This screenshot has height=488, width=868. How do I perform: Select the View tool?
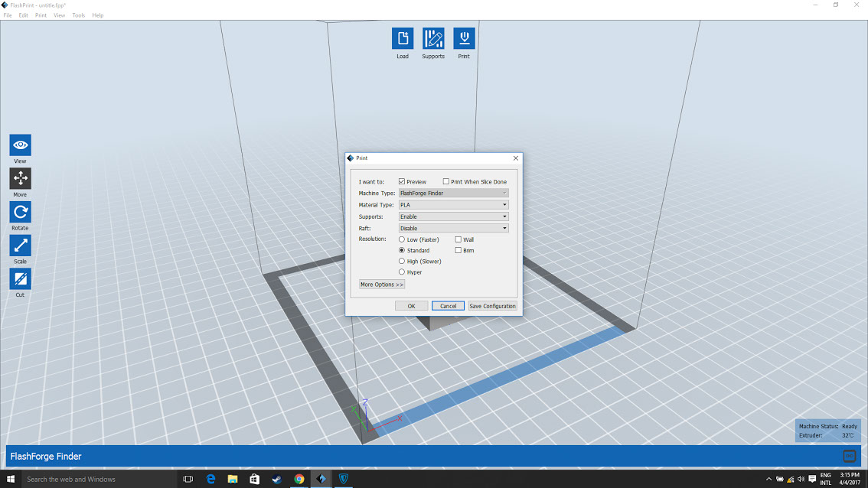pos(20,145)
